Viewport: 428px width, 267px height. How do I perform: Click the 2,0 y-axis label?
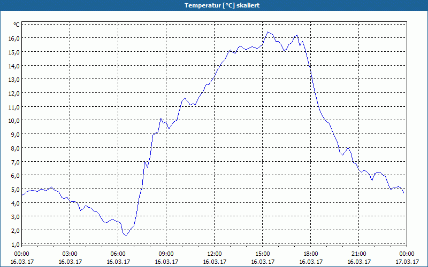coord(16,231)
